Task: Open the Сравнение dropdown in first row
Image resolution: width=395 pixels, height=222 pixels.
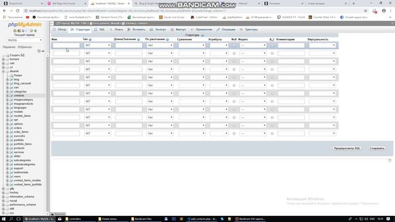Action: 192,45
